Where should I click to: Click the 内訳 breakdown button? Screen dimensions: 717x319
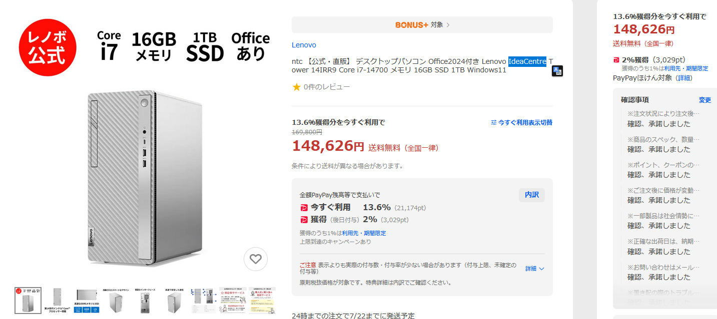click(532, 195)
